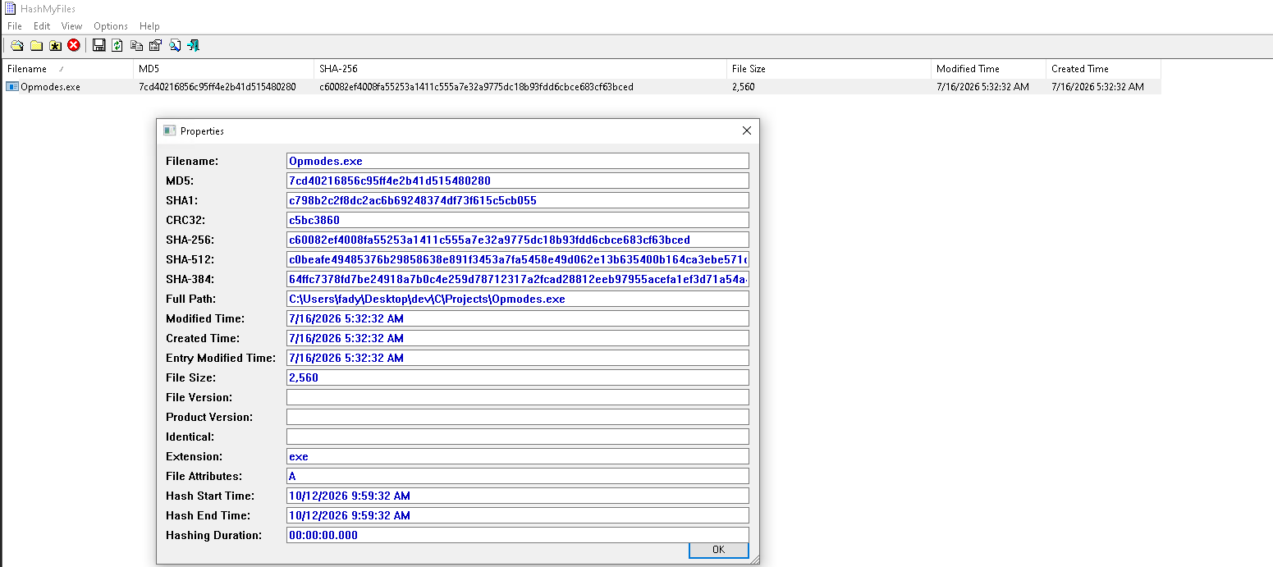Click the Hashing Duration field
Screen dimensions: 1273x567
pyautogui.click(x=518, y=535)
